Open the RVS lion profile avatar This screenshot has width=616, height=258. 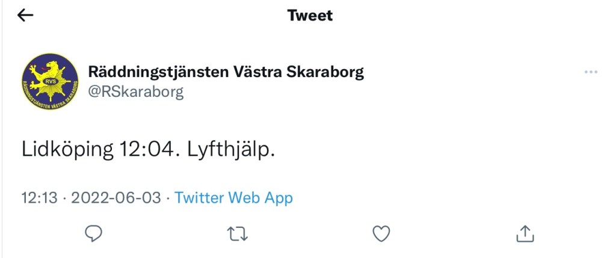pyautogui.click(x=50, y=81)
